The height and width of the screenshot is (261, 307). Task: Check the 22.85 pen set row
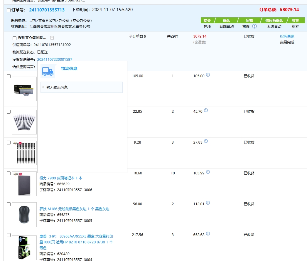click(9, 112)
